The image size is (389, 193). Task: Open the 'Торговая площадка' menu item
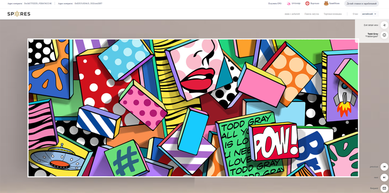coord(333,14)
